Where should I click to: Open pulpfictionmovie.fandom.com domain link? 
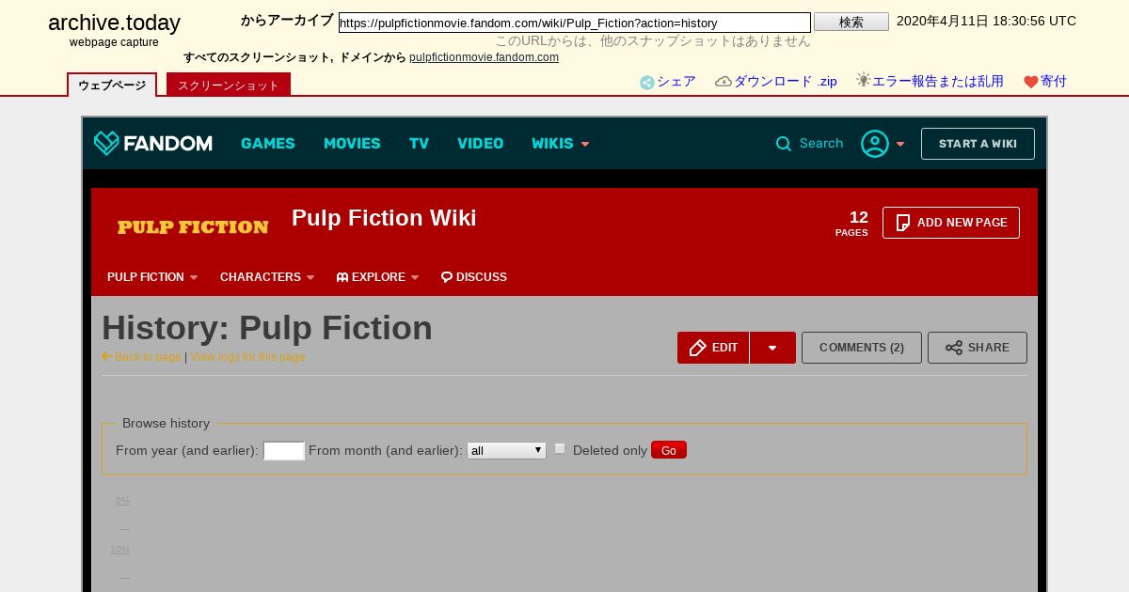(484, 57)
